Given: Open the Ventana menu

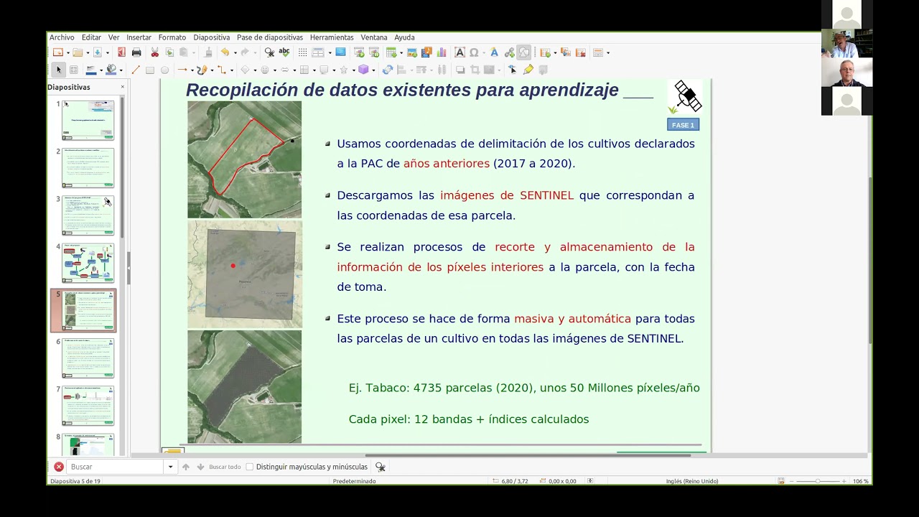Looking at the screenshot, I should tap(374, 37).
